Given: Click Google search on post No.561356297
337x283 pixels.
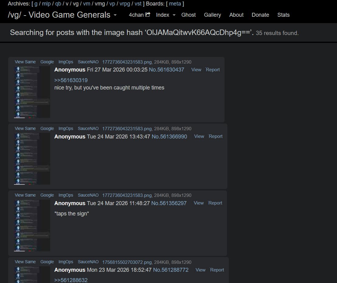Looking at the screenshot, I should pos(47,195).
